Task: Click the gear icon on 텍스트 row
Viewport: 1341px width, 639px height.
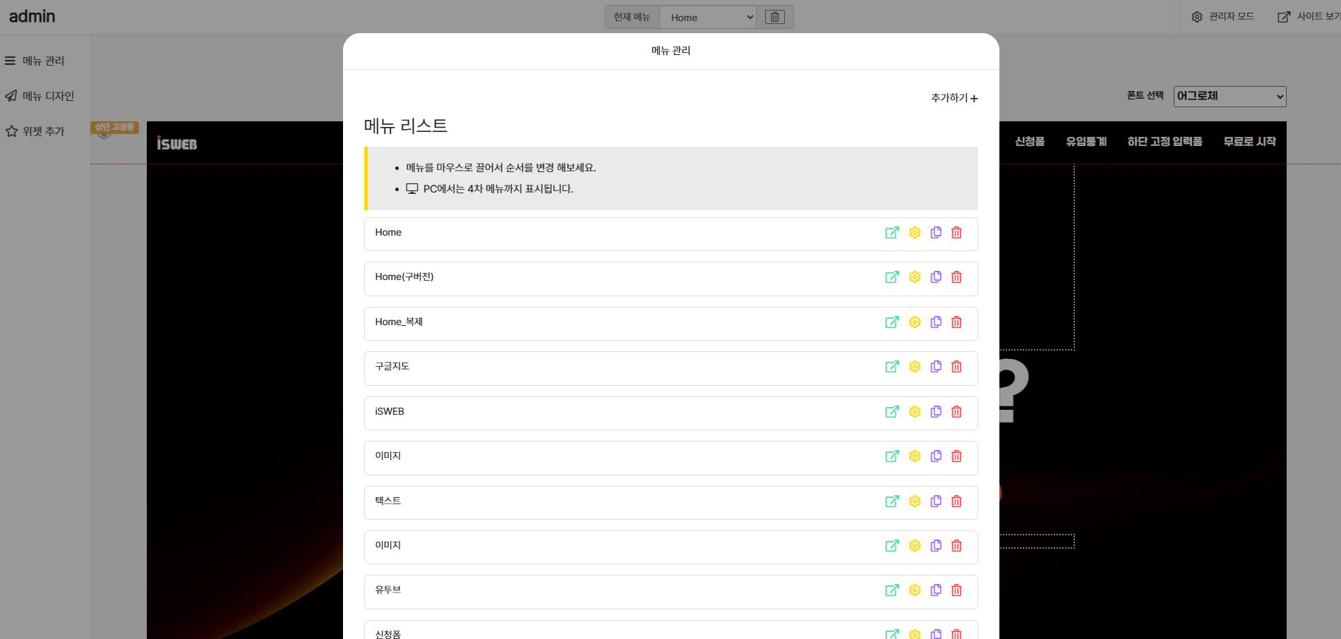Action: 915,501
